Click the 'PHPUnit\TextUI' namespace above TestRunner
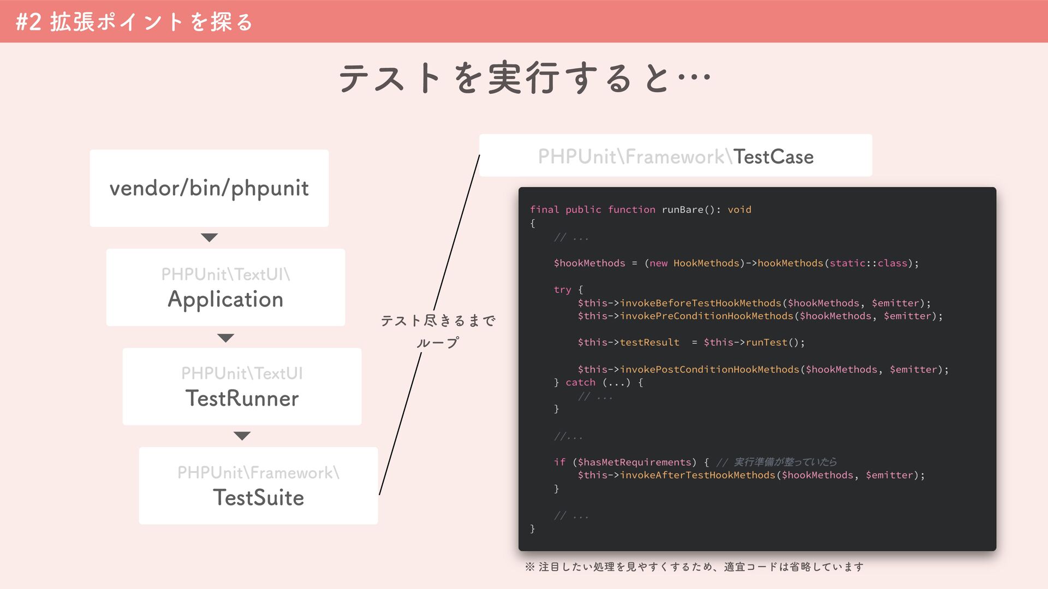This screenshot has height=589, width=1048. pyautogui.click(x=242, y=374)
